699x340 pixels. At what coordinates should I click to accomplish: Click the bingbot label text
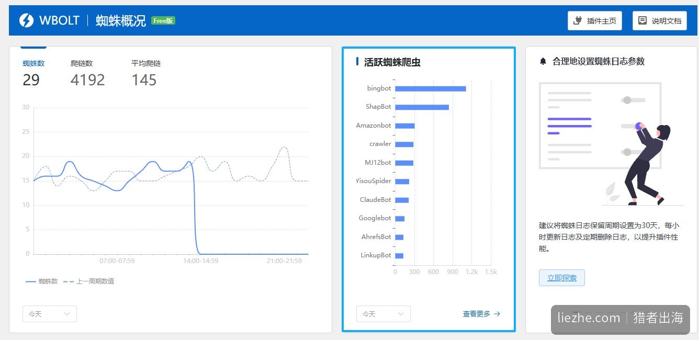point(379,88)
